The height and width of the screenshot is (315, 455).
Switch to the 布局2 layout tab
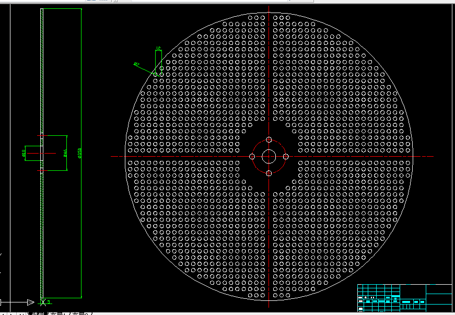tap(80, 313)
